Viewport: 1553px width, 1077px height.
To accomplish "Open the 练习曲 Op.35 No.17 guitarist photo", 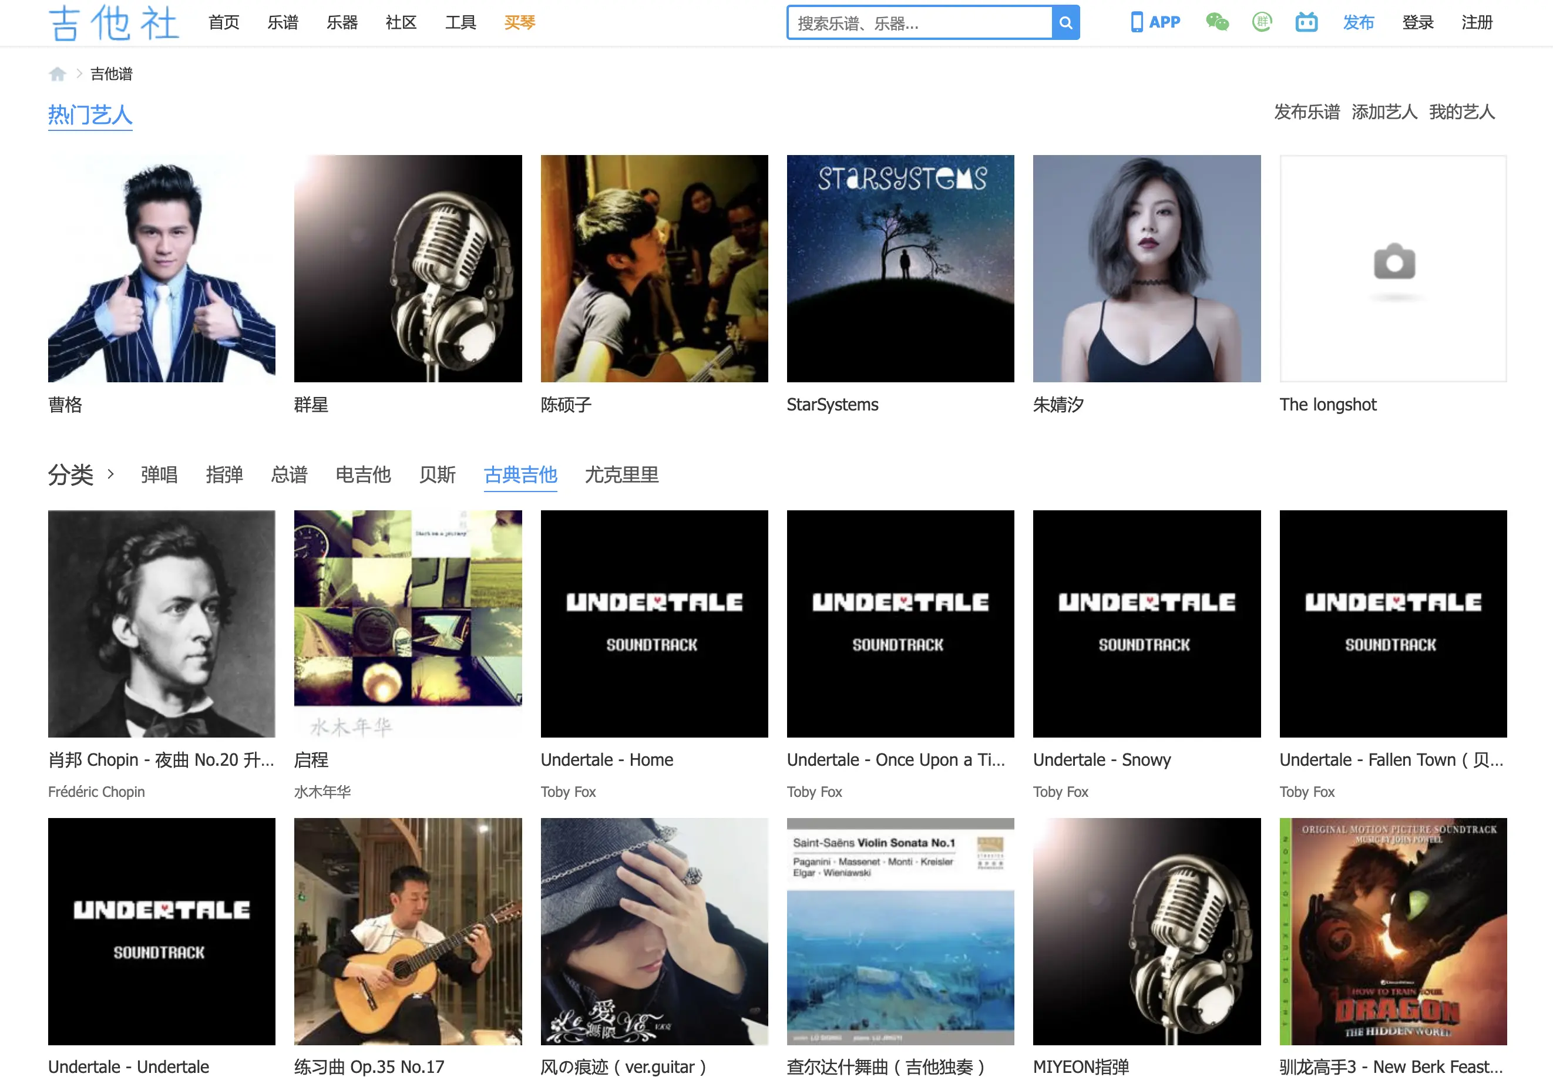I will 408,931.
